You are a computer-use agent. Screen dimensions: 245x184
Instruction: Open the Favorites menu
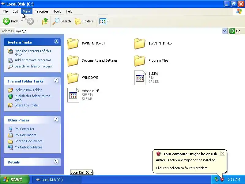pos(42,11)
